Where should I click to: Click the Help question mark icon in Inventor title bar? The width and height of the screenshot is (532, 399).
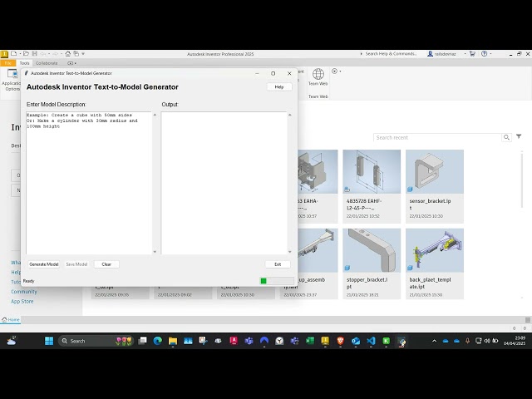click(x=484, y=53)
